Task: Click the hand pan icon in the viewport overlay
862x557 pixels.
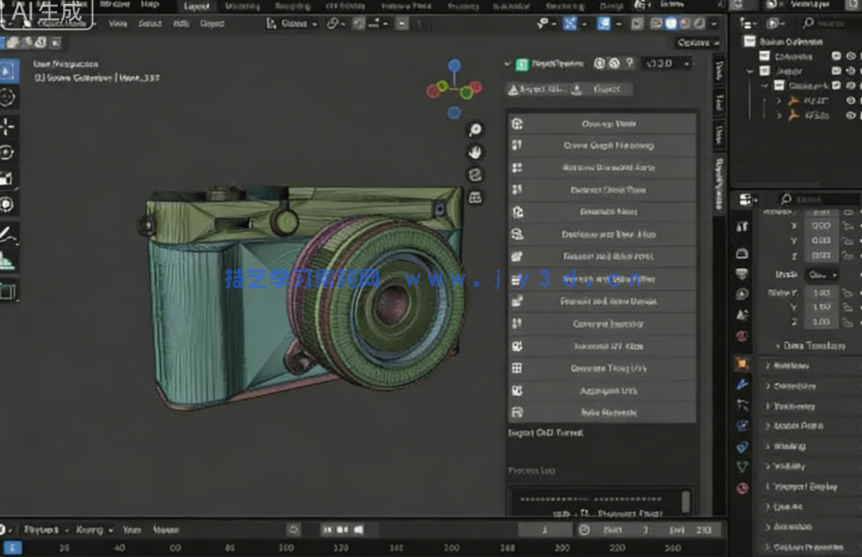Action: point(476,152)
